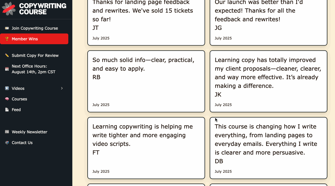
Task: Click the ticket icon beside Join Copywriting Course
Action: coord(7,28)
